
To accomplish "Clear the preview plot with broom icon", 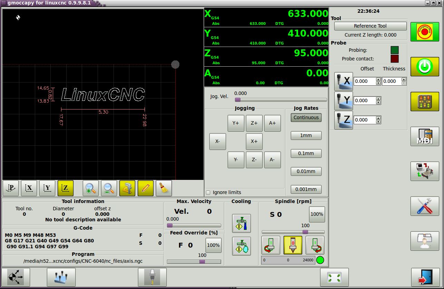I will pos(164,188).
